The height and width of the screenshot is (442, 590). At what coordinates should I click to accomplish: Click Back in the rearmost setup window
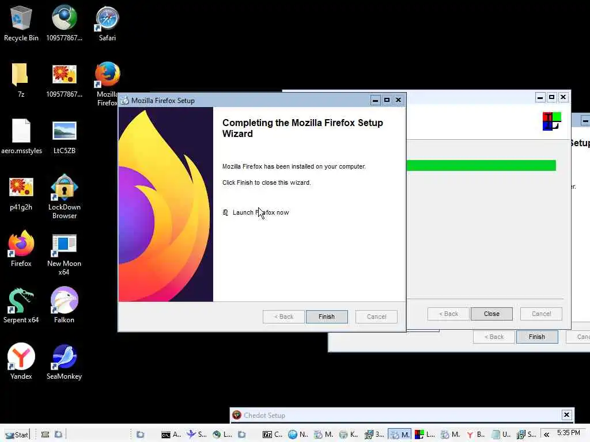(494, 337)
